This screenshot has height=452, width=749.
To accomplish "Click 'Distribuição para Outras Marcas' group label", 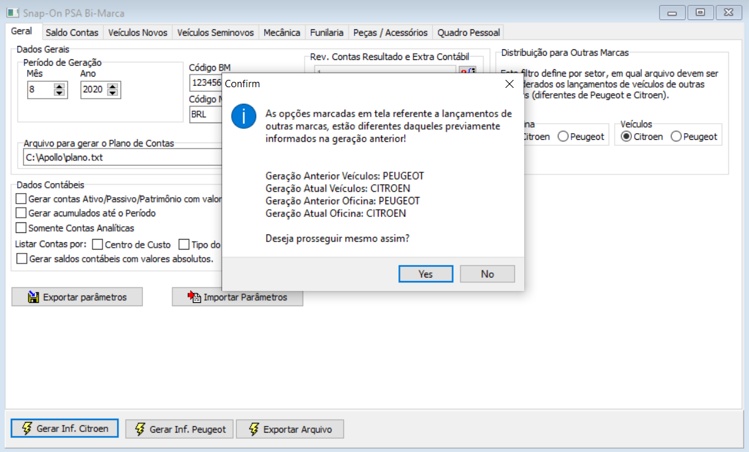I will pyautogui.click(x=565, y=53).
